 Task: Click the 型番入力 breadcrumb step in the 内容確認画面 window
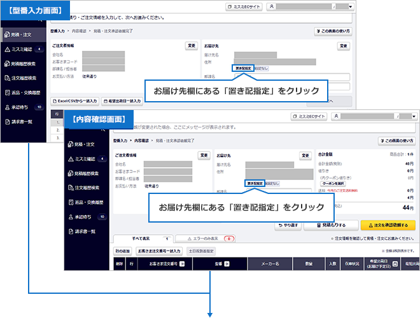click(120, 141)
